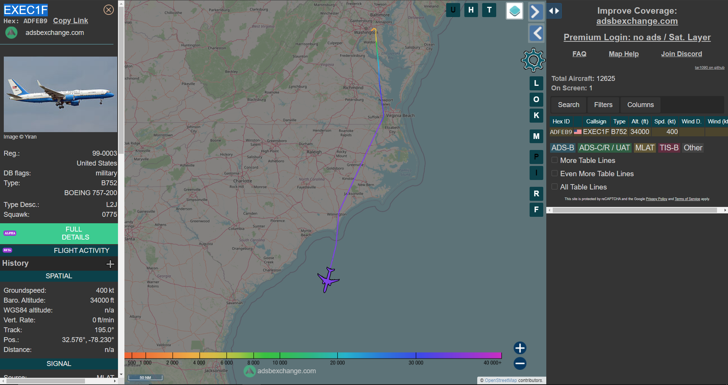Sort table by Spd. (kt) column

point(665,121)
